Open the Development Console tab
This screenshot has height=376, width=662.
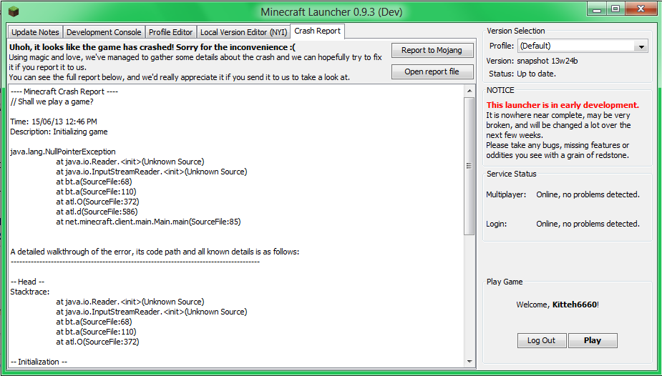pos(104,32)
